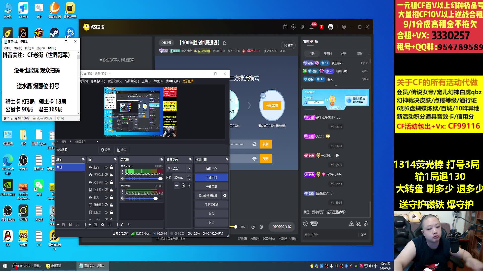Unlock the 抽奖 source lock
Screen dimensions: 483x271
point(111,197)
